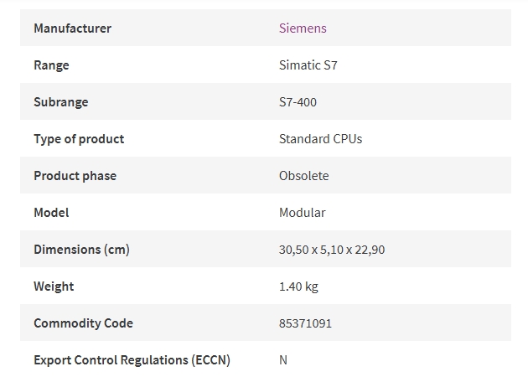
Task: Select the 1.40 kg weight value
Action: coord(298,286)
